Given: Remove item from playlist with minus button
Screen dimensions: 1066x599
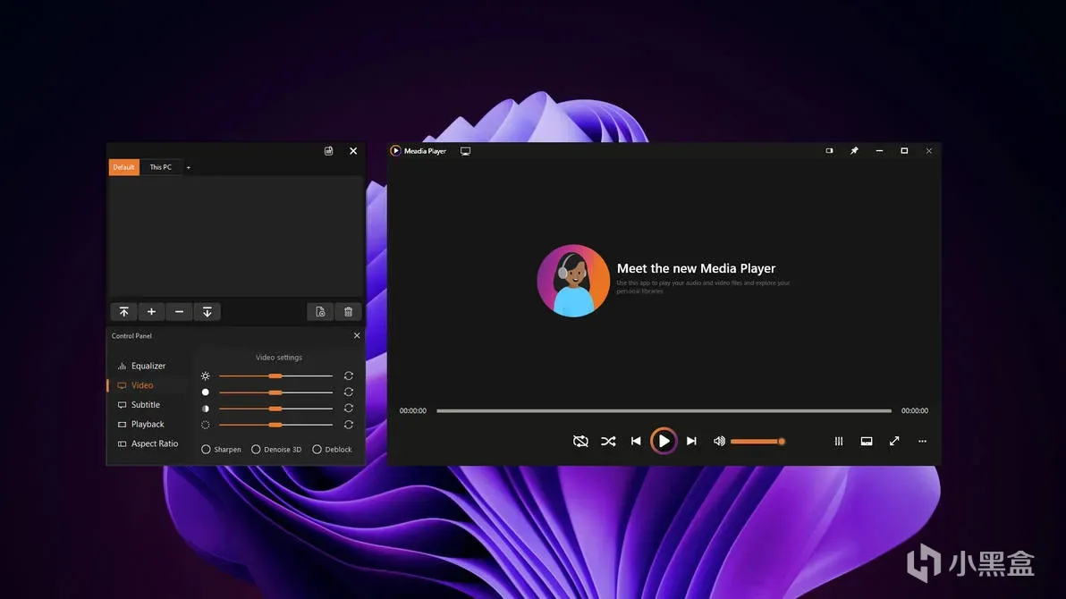Looking at the screenshot, I should (x=180, y=312).
